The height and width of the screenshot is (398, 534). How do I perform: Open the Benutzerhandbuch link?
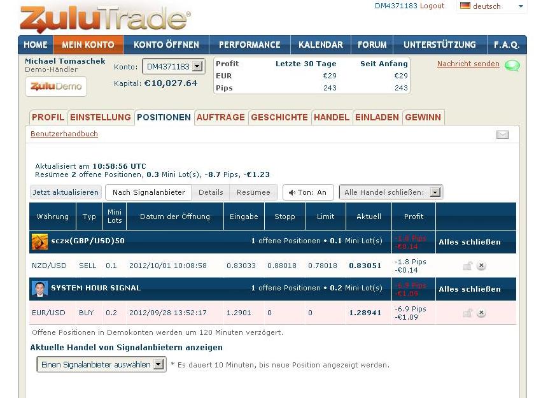pos(64,134)
